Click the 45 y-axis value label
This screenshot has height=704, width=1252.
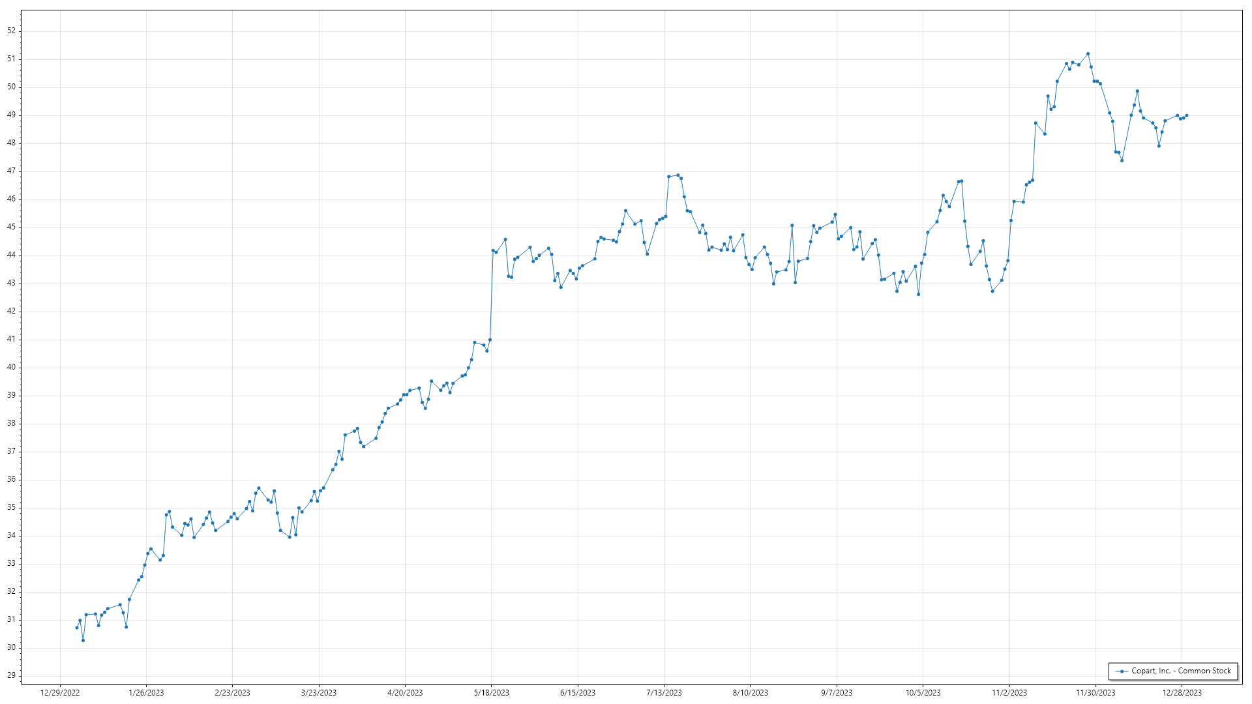[11, 227]
